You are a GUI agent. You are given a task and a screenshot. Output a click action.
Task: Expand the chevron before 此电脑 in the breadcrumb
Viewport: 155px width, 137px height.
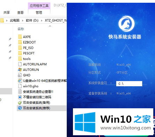tap(7, 21)
